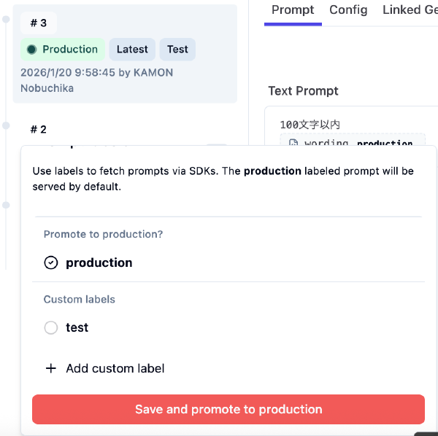
Task: Toggle the test custom label
Action: 77,327
